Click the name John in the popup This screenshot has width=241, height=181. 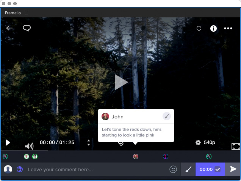click(x=117, y=117)
